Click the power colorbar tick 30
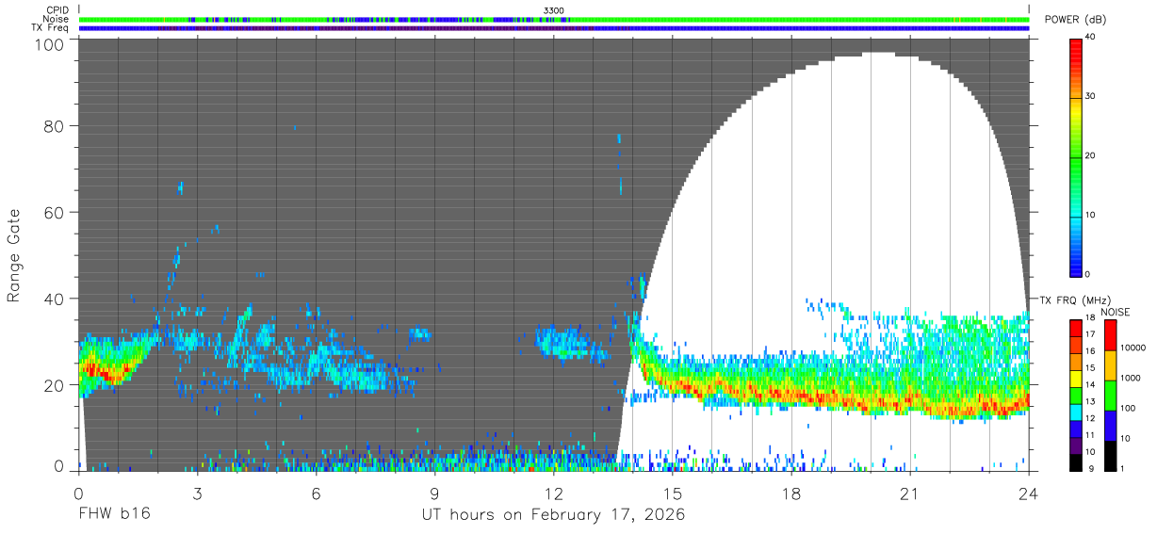This screenshot has height=534, width=1157. [x=1091, y=97]
